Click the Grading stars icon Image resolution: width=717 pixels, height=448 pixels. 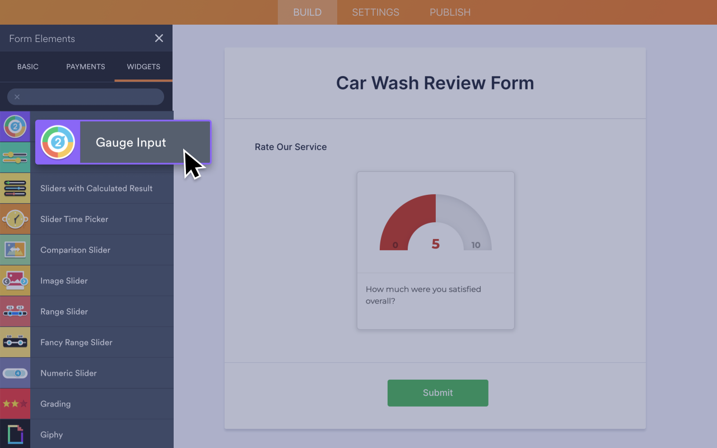(x=15, y=404)
